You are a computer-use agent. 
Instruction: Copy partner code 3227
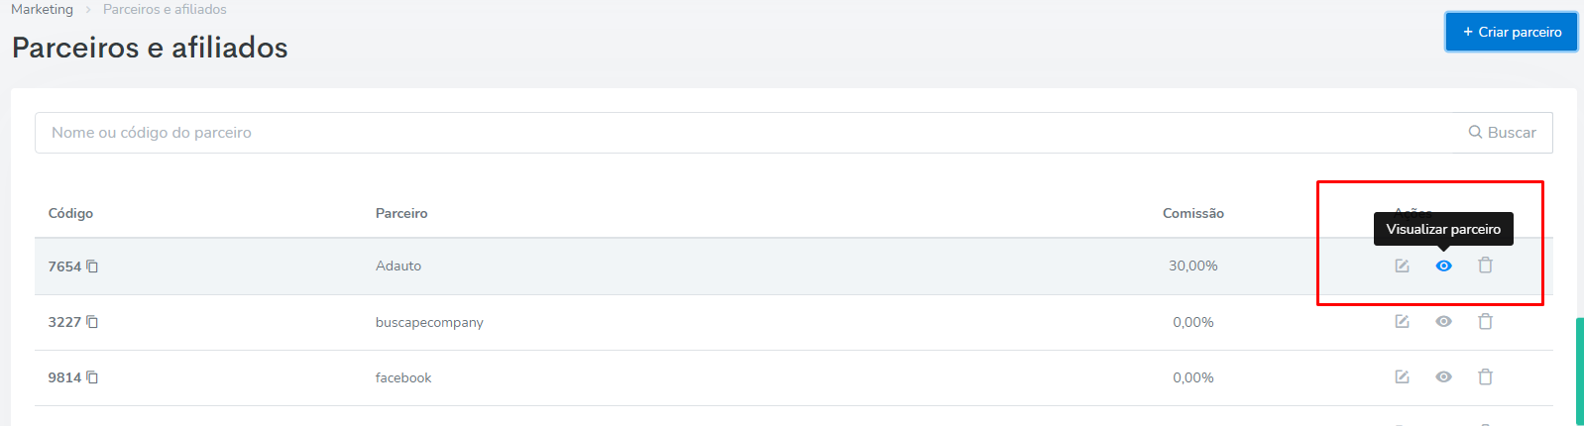pos(92,322)
